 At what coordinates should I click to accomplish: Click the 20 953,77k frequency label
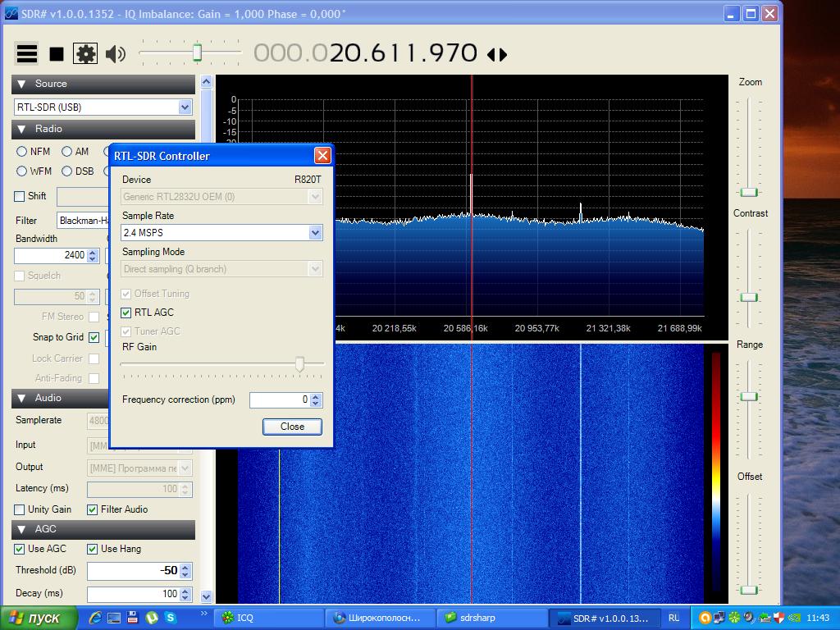[x=536, y=328]
